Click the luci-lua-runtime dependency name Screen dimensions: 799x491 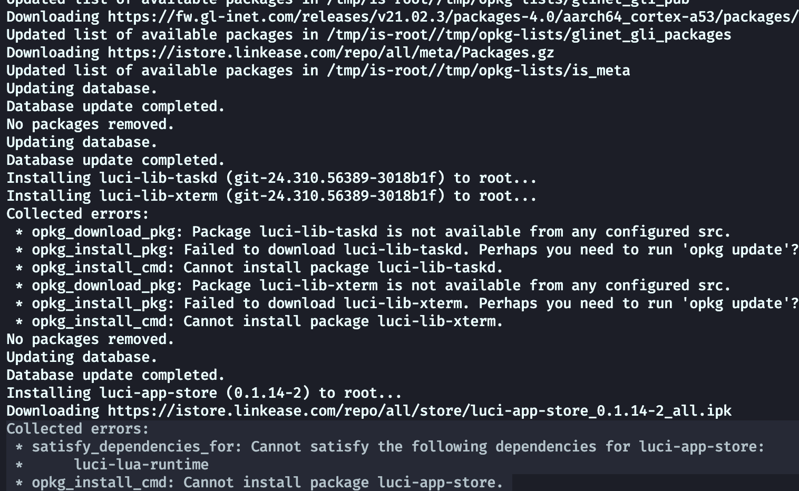[x=141, y=465]
